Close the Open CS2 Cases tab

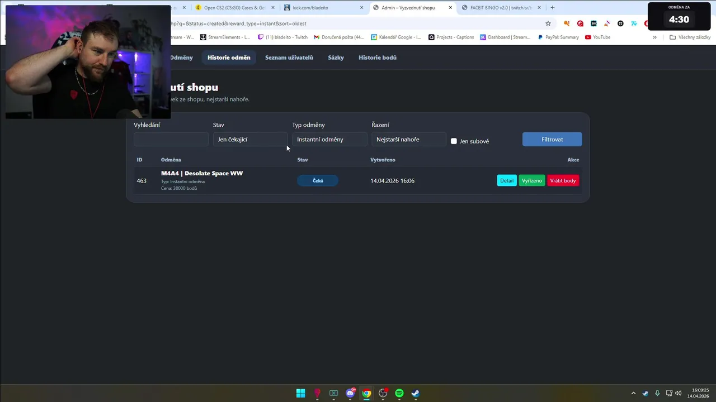(272, 8)
